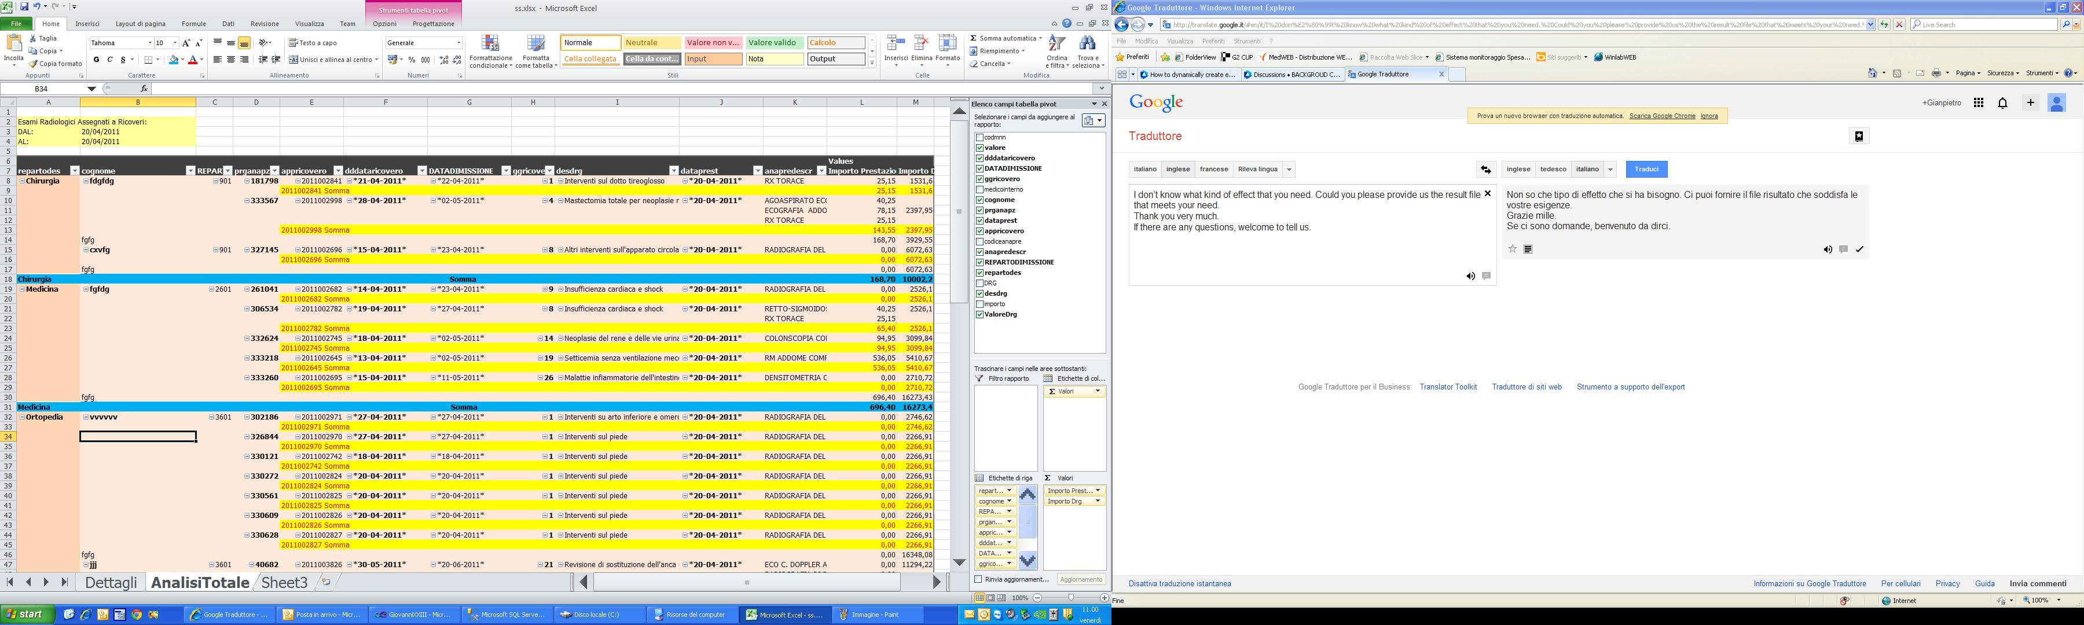Undo last action in Excel
Viewport: 2084px width, 625px height.
tap(37, 6)
